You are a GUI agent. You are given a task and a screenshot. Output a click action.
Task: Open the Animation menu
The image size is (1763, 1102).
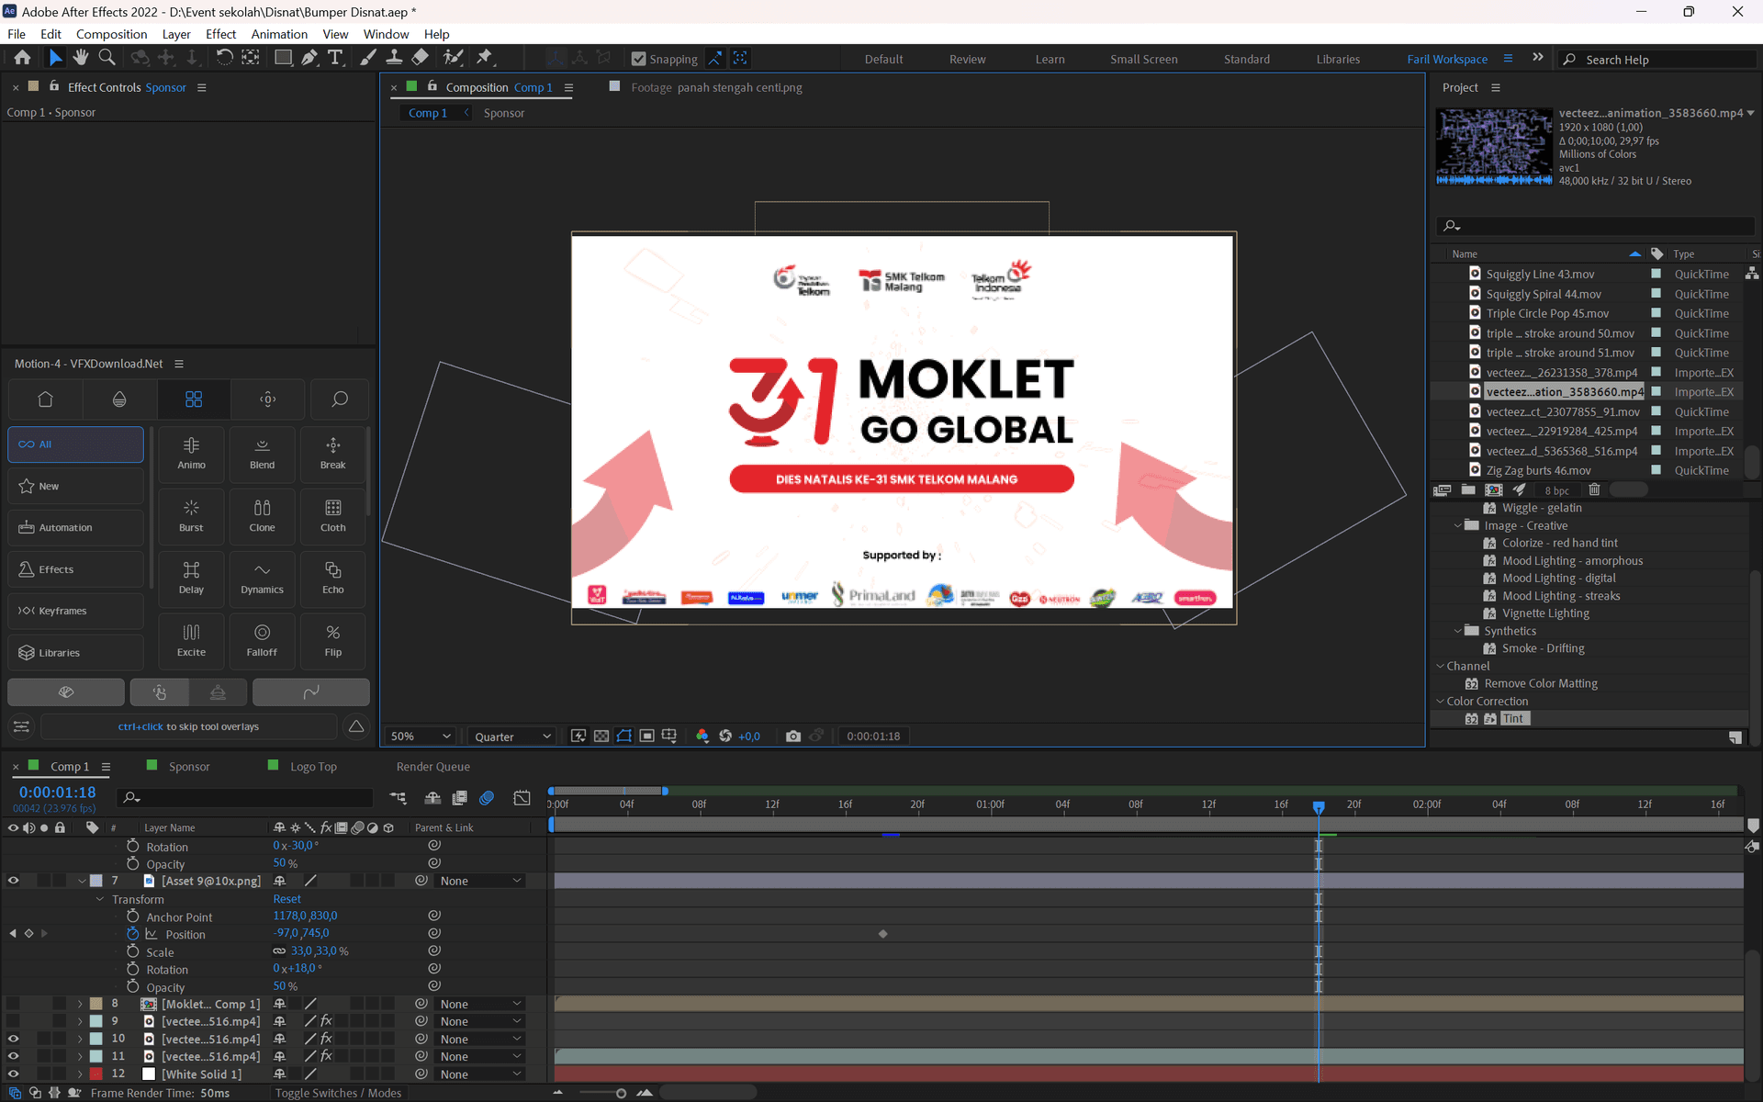point(279,34)
